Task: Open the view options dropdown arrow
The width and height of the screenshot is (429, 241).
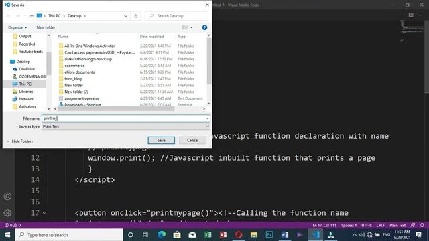Action: pyautogui.click(x=192, y=27)
